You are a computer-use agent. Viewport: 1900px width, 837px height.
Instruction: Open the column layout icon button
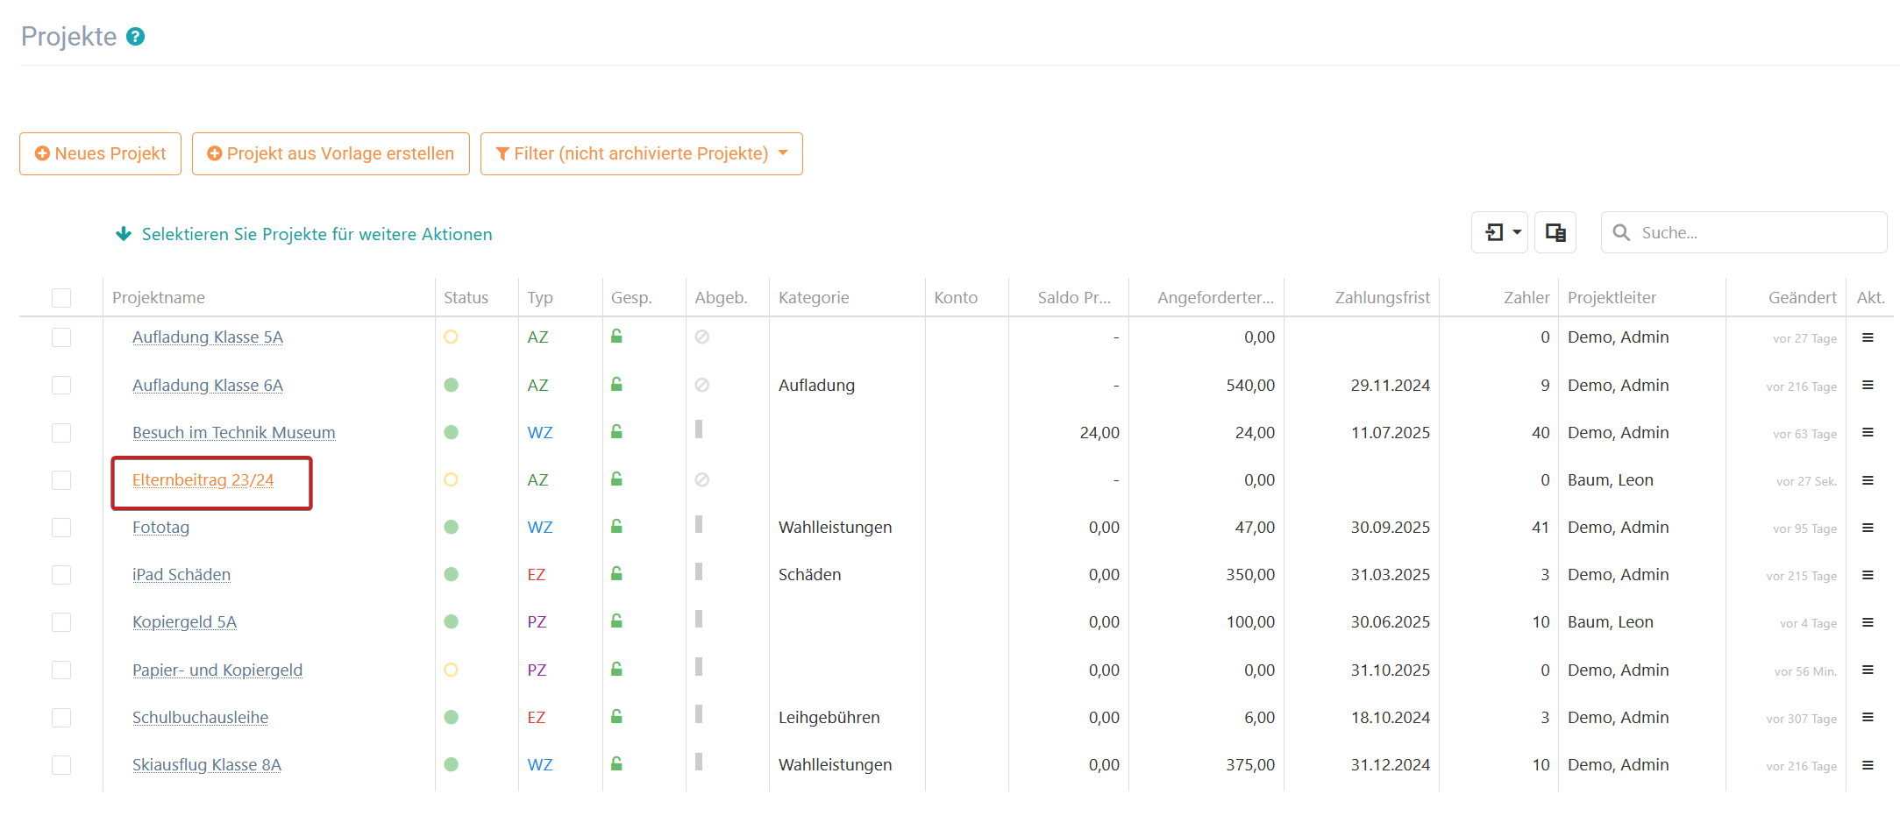pyautogui.click(x=1555, y=232)
